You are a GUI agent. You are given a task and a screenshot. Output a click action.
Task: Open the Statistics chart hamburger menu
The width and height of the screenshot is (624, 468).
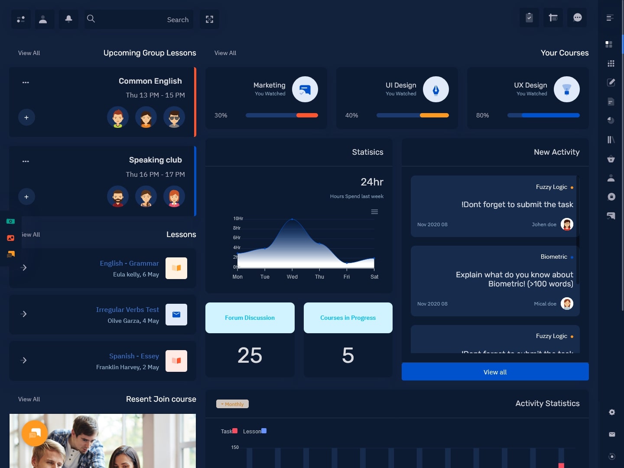[x=374, y=212]
